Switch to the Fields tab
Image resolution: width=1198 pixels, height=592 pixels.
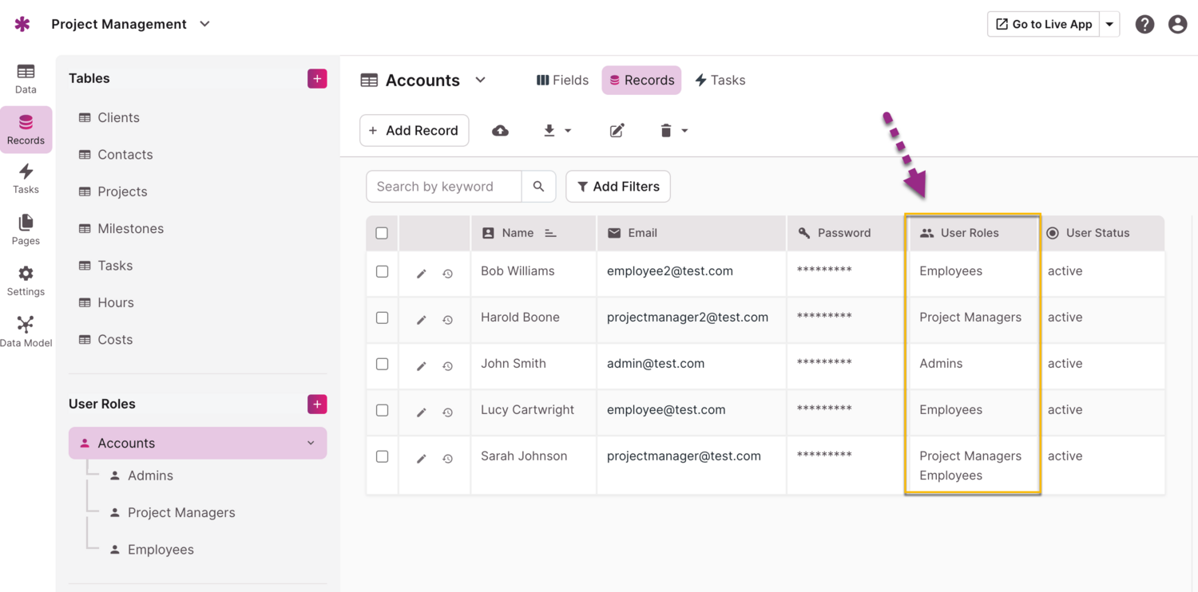(562, 80)
